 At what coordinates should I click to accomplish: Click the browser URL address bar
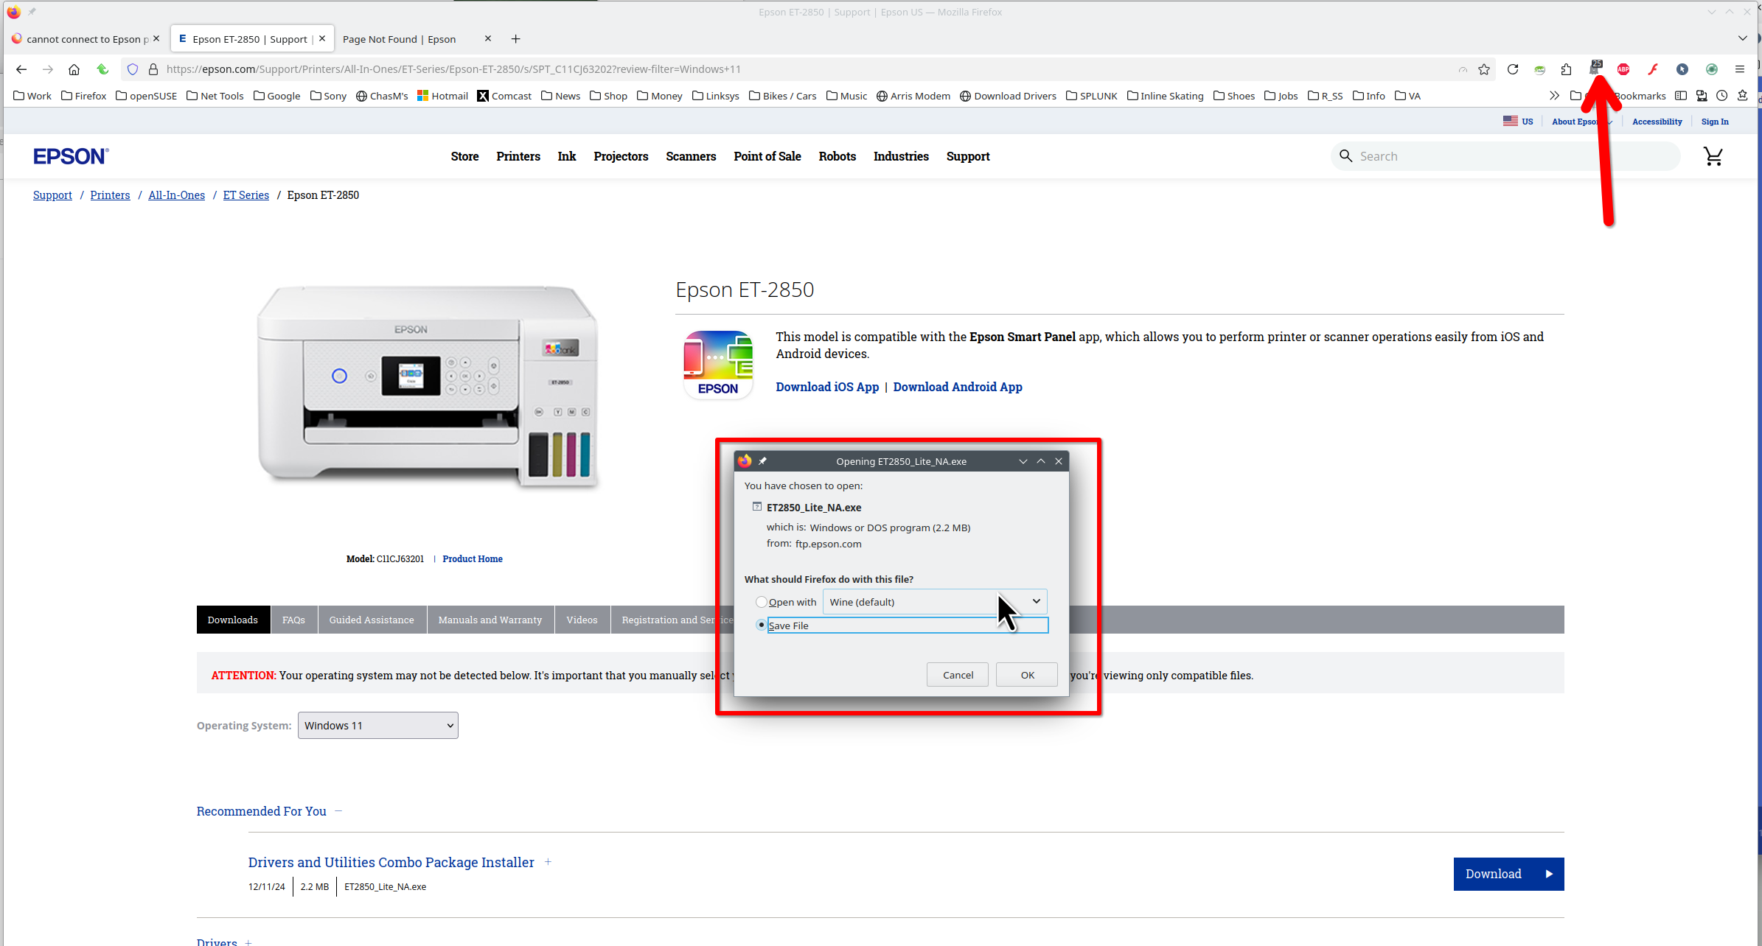pyautogui.click(x=807, y=69)
